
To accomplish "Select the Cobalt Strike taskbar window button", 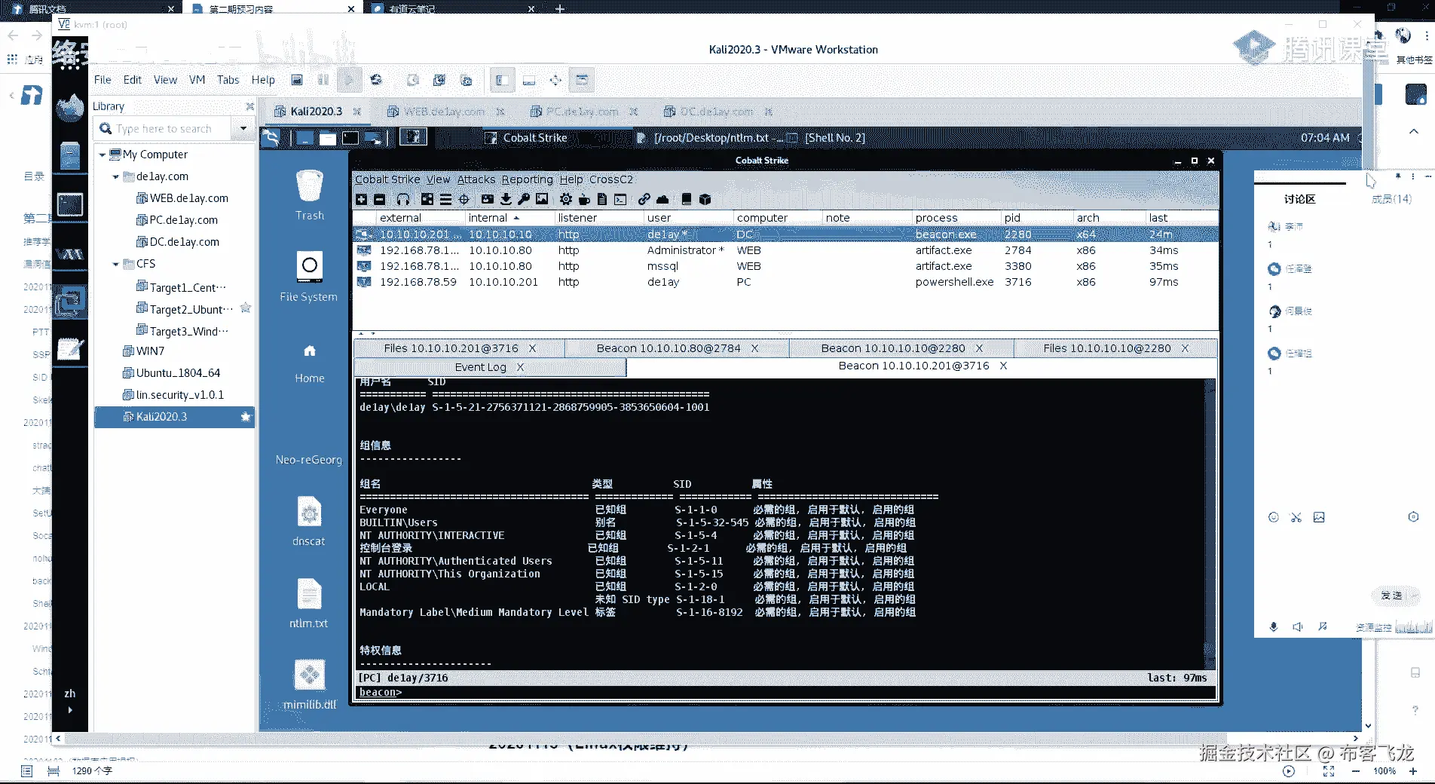I will pos(556,138).
